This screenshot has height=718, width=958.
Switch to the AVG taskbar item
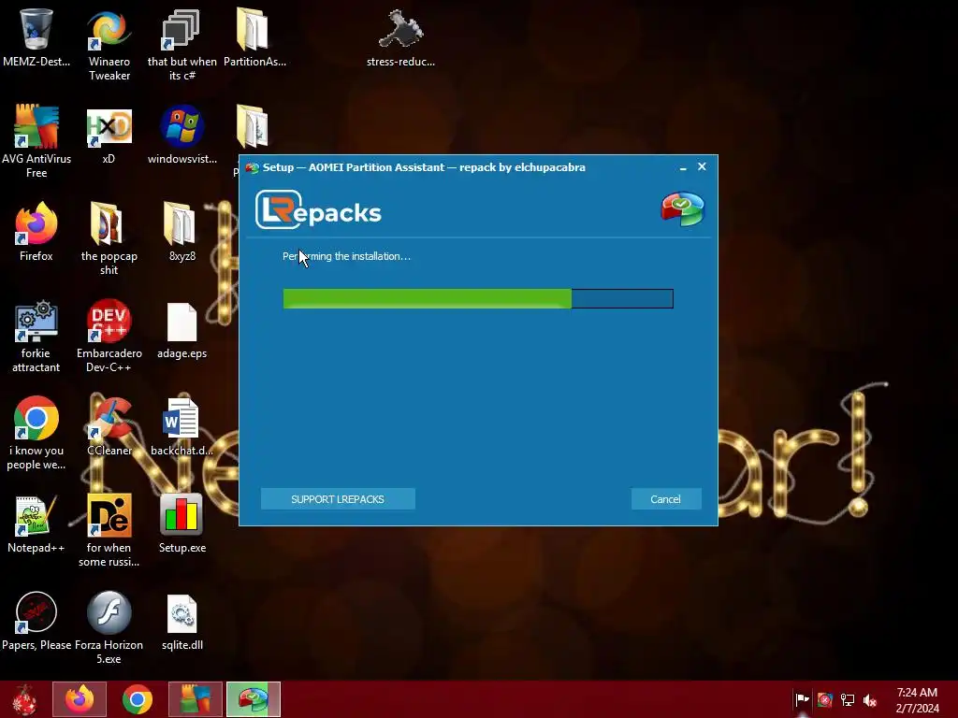(196, 699)
